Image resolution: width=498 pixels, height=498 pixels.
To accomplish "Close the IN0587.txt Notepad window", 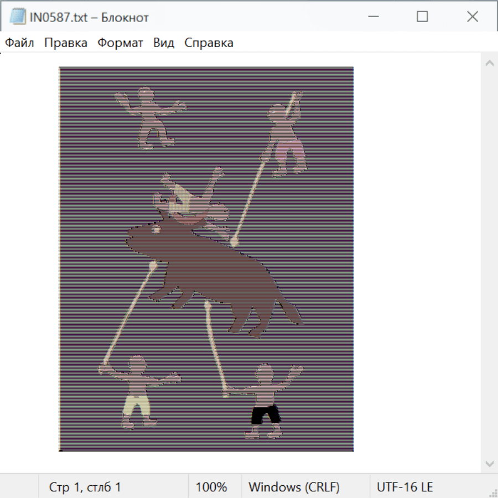I will pyautogui.click(x=472, y=17).
